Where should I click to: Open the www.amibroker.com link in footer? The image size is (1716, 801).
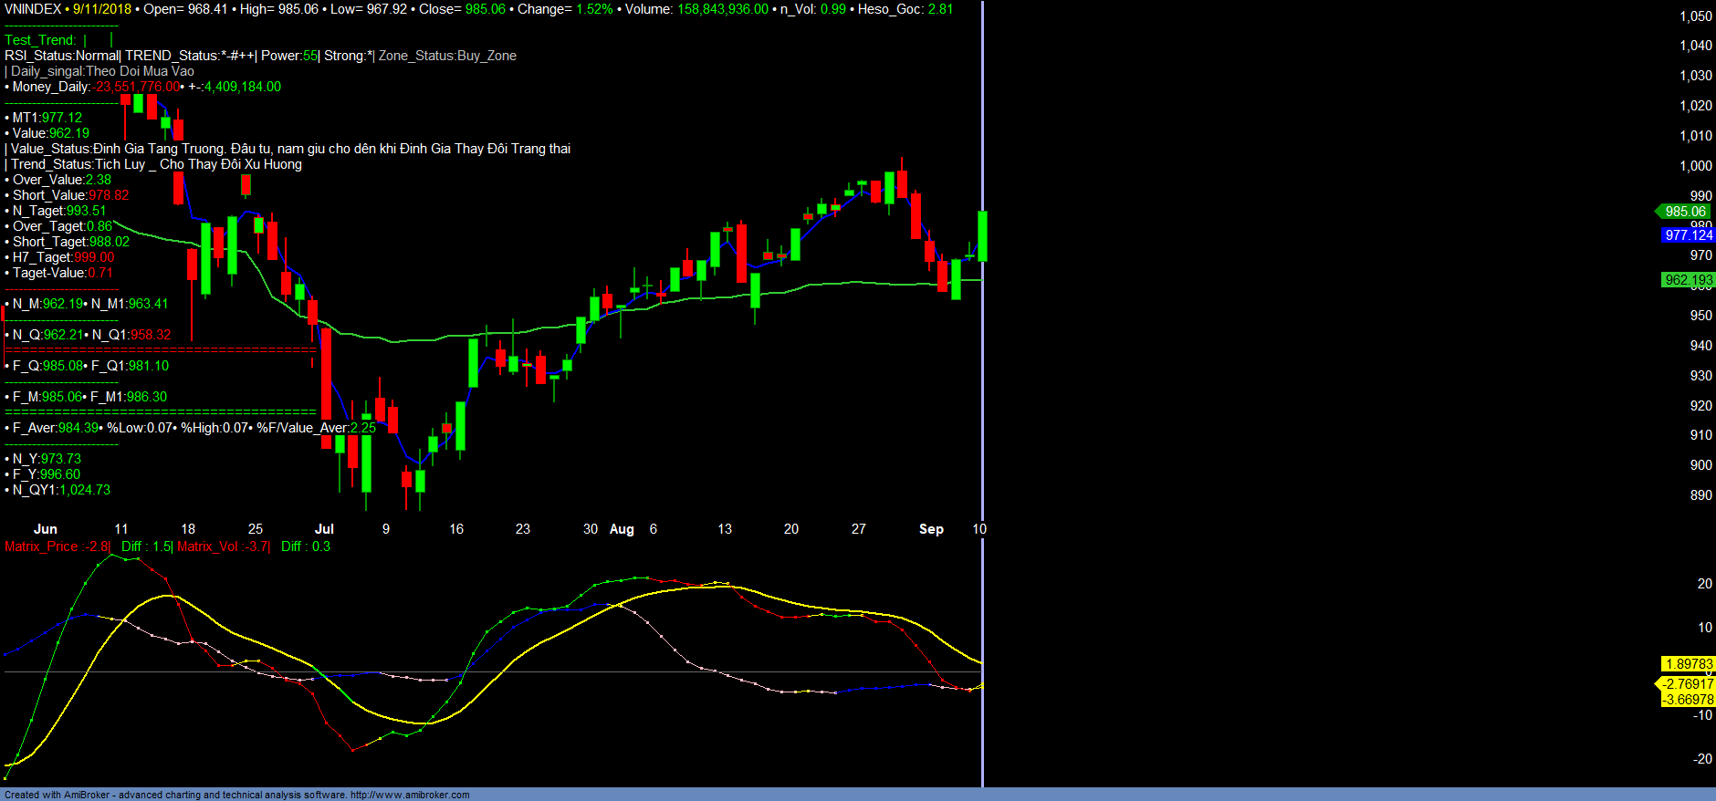pos(410,795)
